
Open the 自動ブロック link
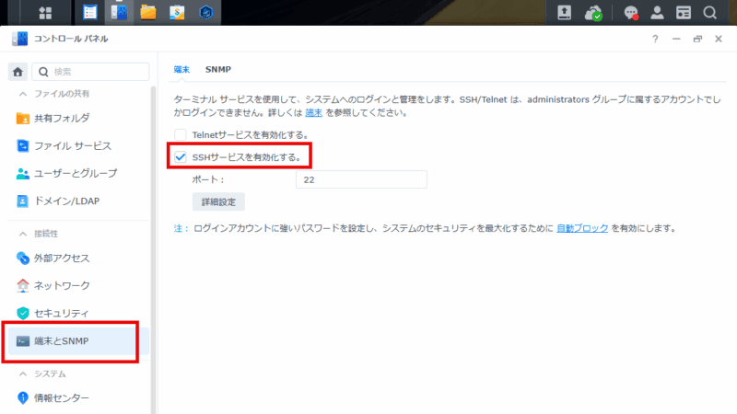[x=582, y=228]
